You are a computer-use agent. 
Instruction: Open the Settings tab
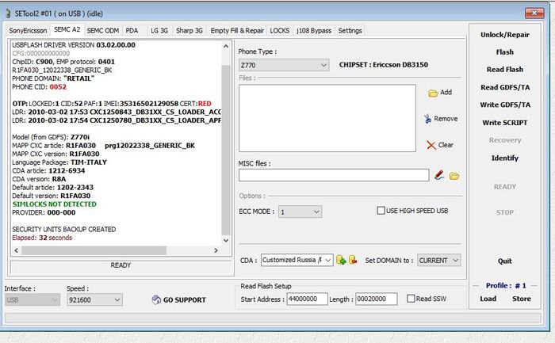pos(350,31)
